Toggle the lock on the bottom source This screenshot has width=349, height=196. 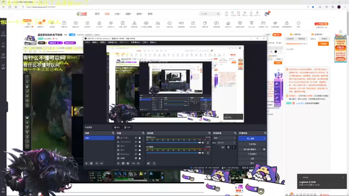point(140,158)
